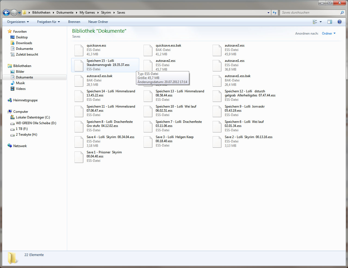The height and width of the screenshot is (268, 348).
Task: Click the search magnifier icon
Action: point(342,13)
